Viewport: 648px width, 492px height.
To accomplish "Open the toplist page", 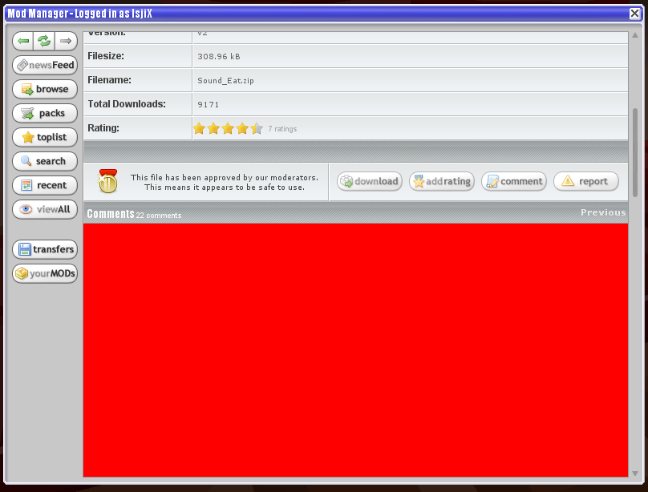I will pos(45,137).
